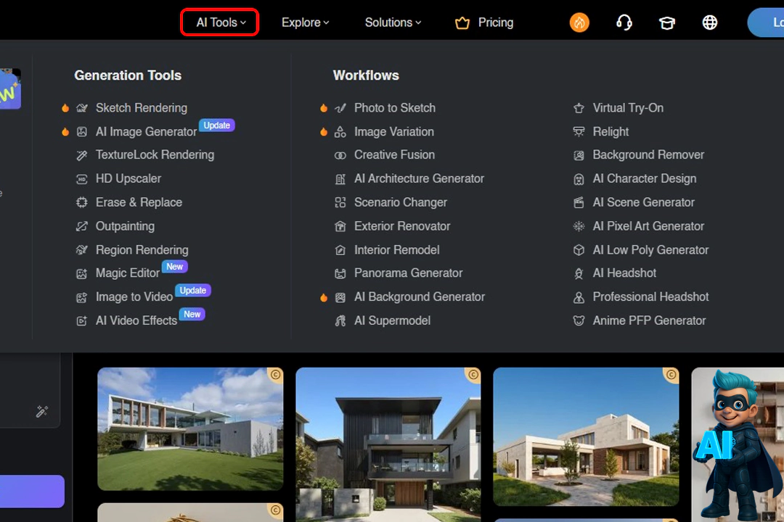Expand the Solutions dropdown menu
The height and width of the screenshot is (522, 784).
(393, 22)
